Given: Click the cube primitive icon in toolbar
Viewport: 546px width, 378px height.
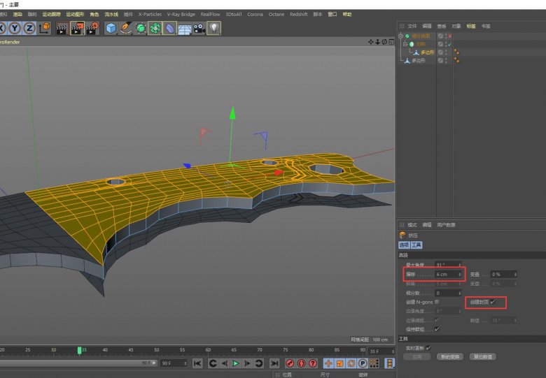Looking at the screenshot, I should (x=111, y=28).
